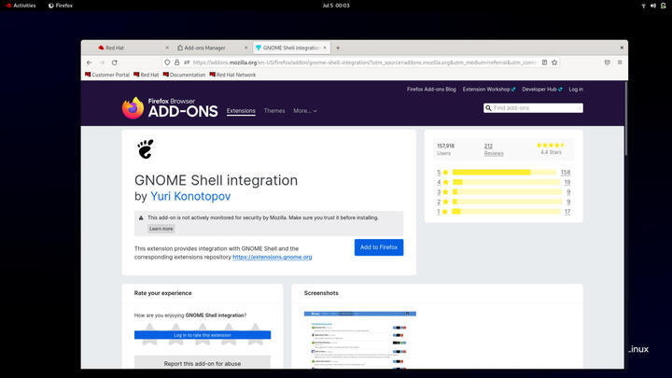
Task: Reload the page with refresh icon
Action: point(115,63)
